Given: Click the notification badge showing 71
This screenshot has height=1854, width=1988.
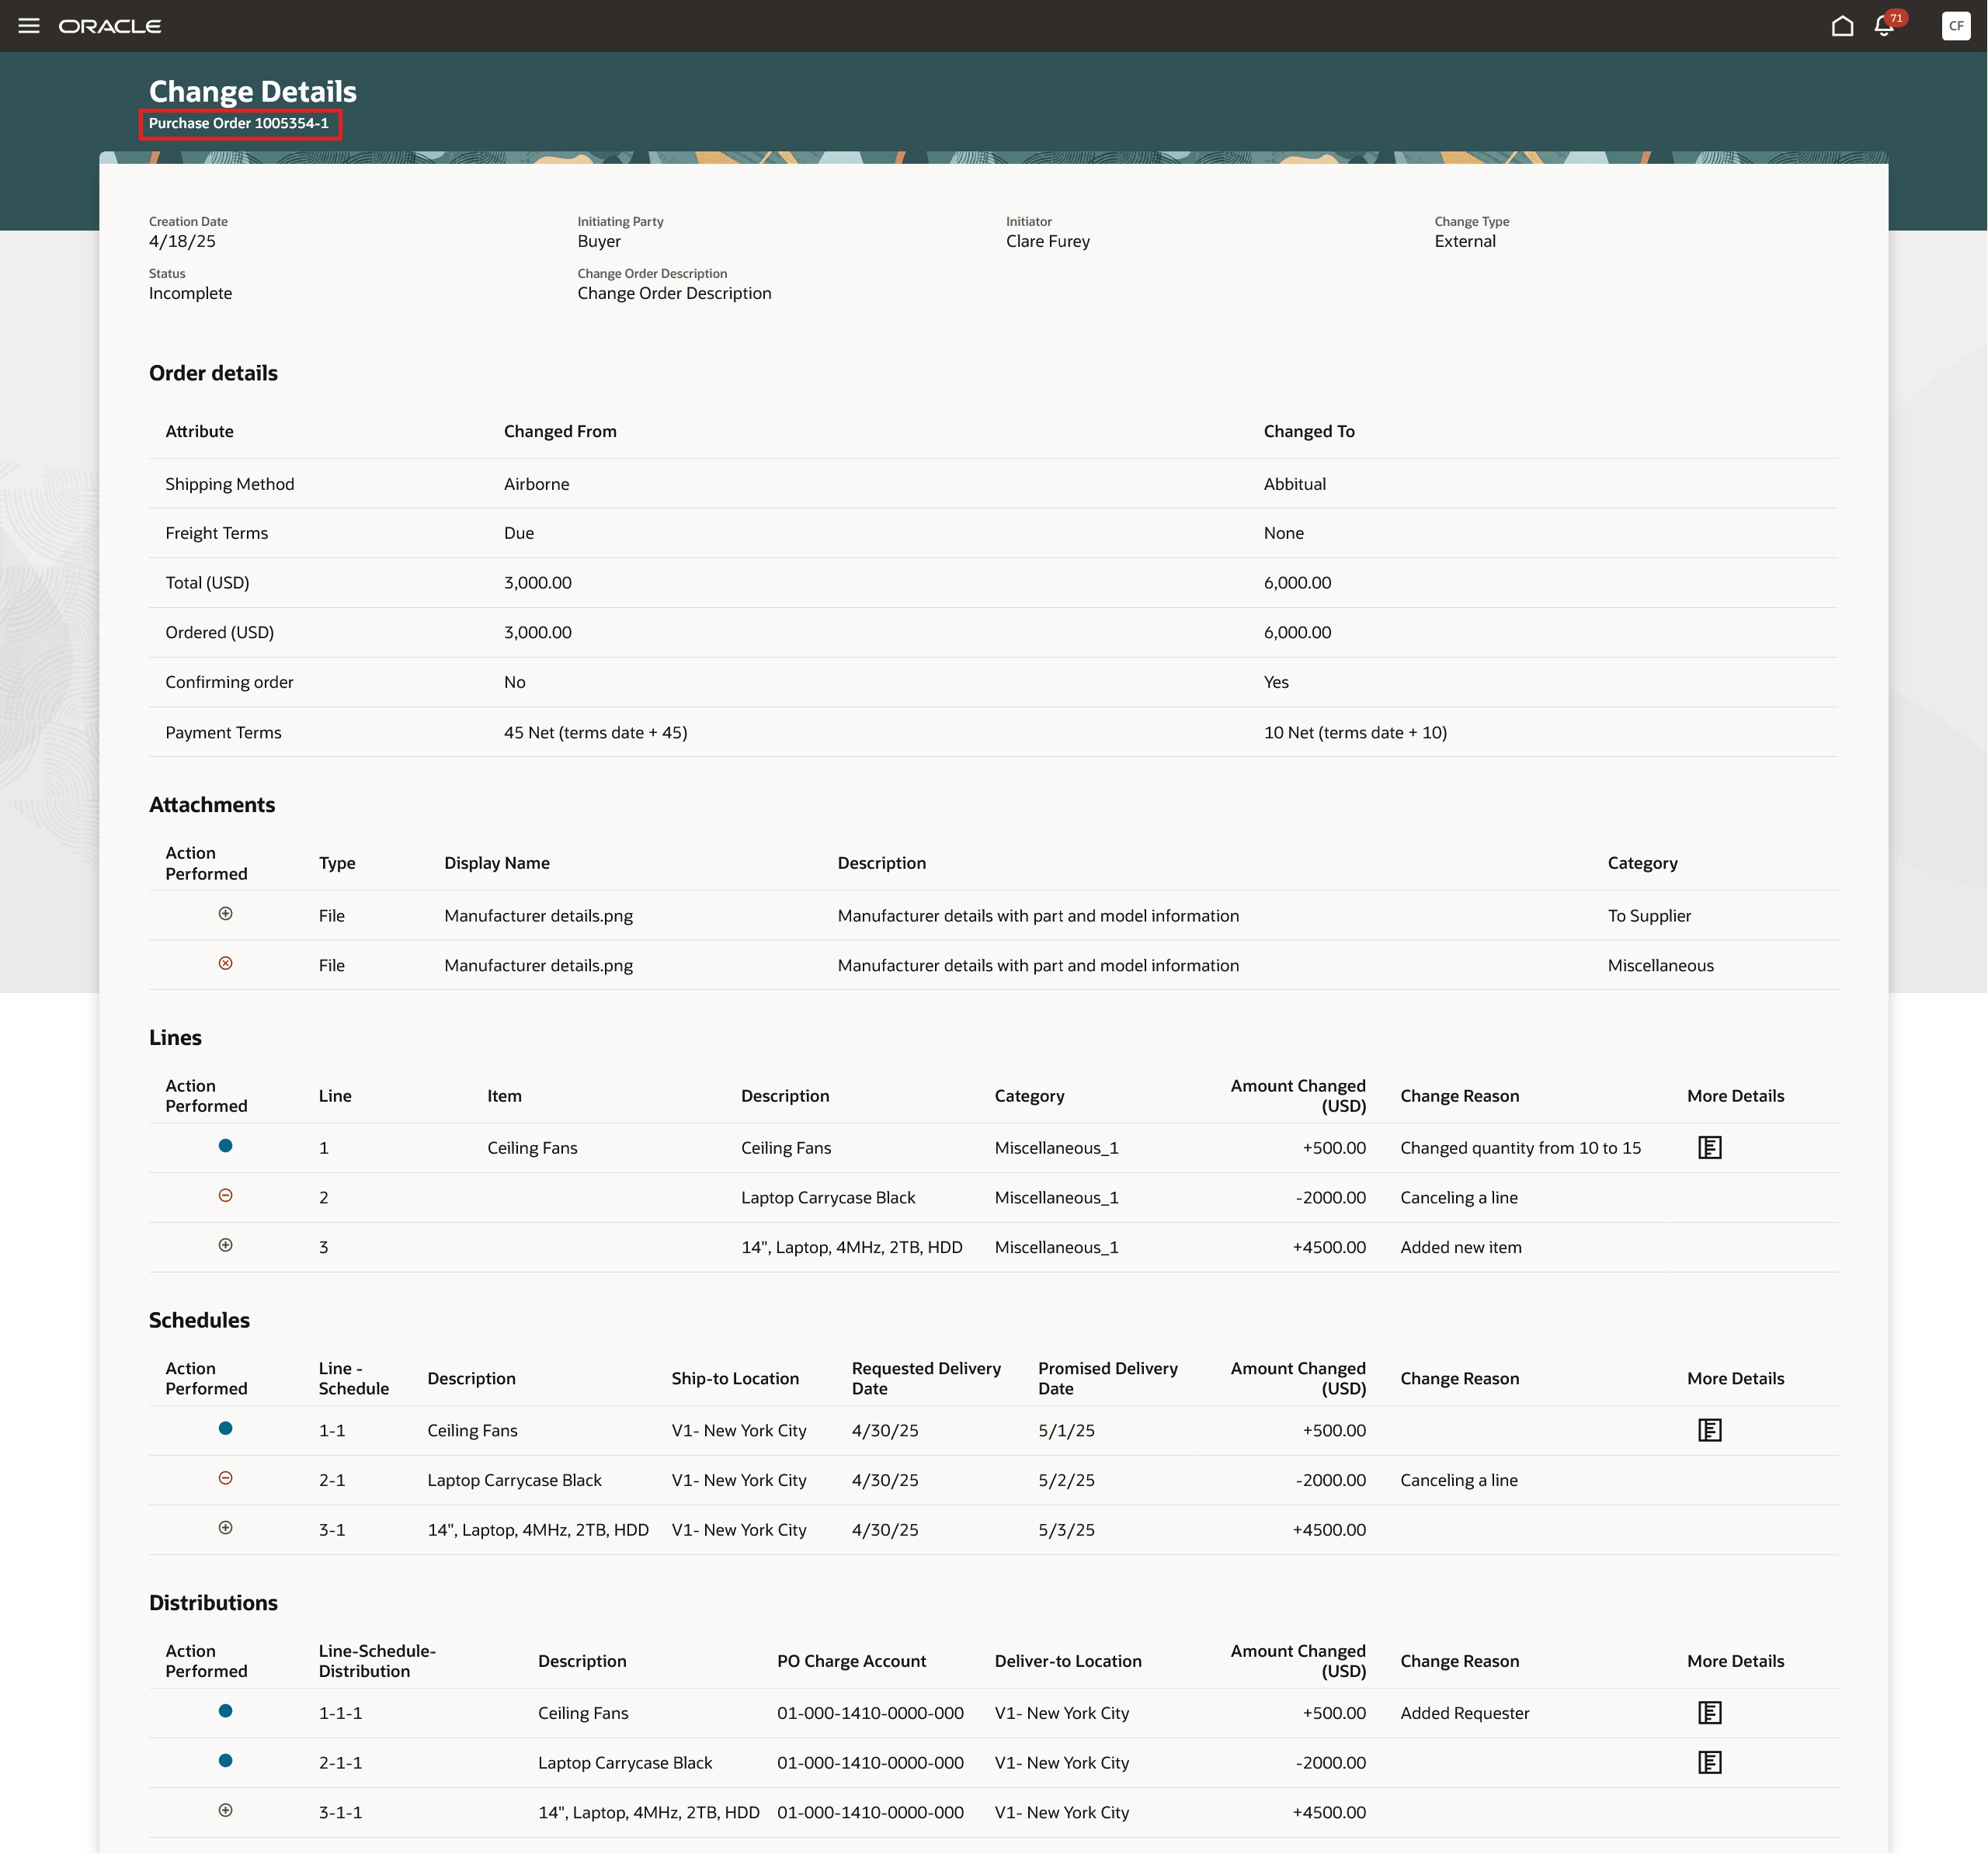Looking at the screenshot, I should point(1895,17).
